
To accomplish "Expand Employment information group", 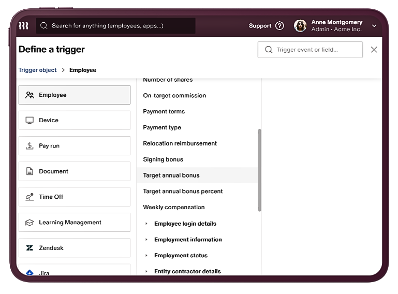I will pyautogui.click(x=146, y=240).
